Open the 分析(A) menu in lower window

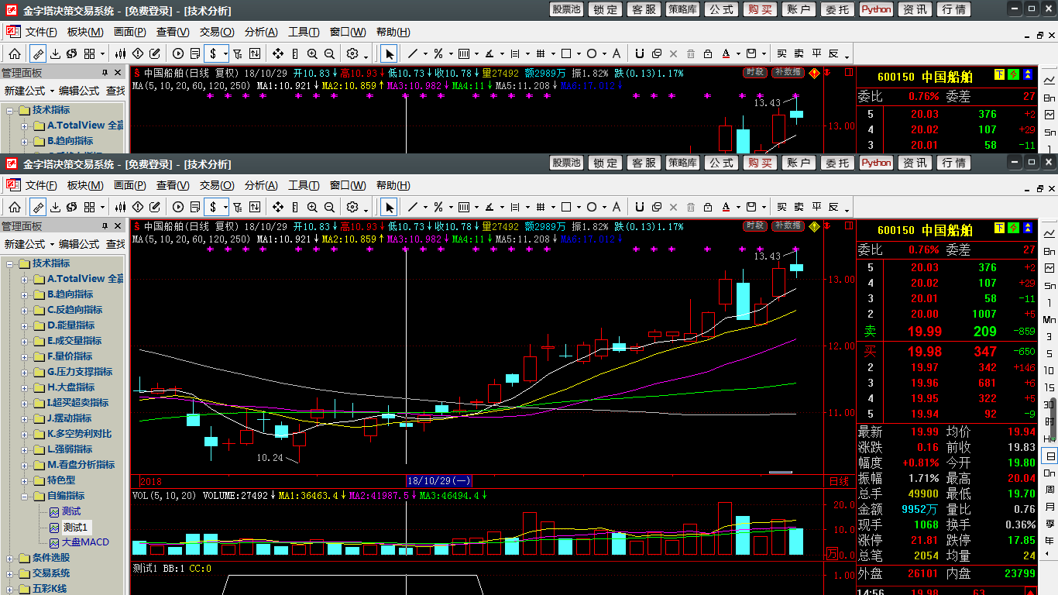point(261,186)
